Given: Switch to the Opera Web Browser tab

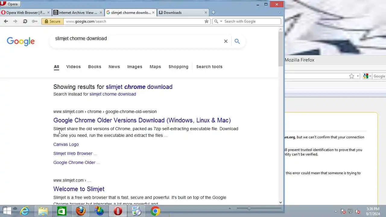Looking at the screenshot, I should point(25,12).
